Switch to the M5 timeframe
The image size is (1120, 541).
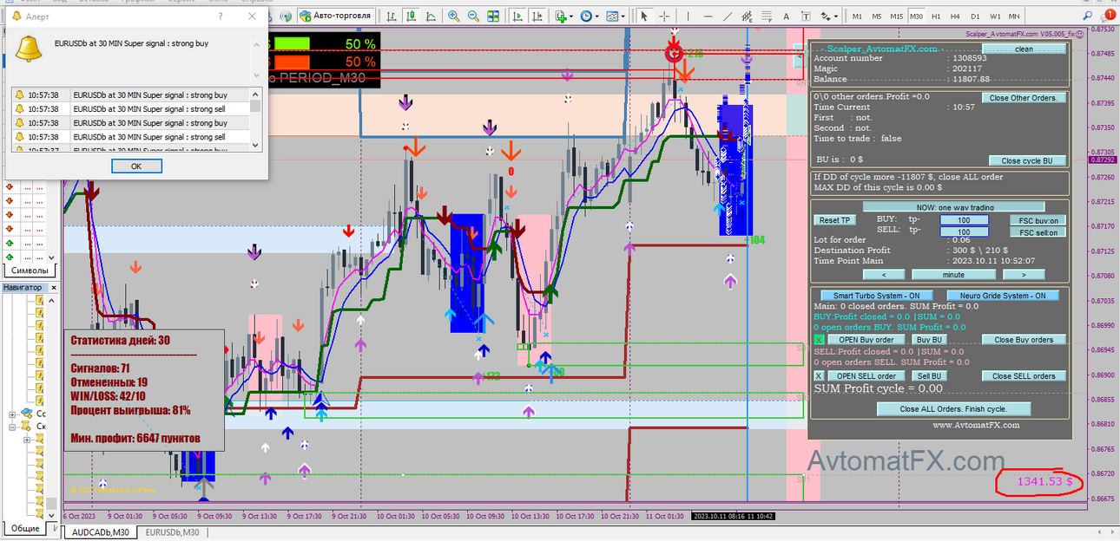[877, 16]
